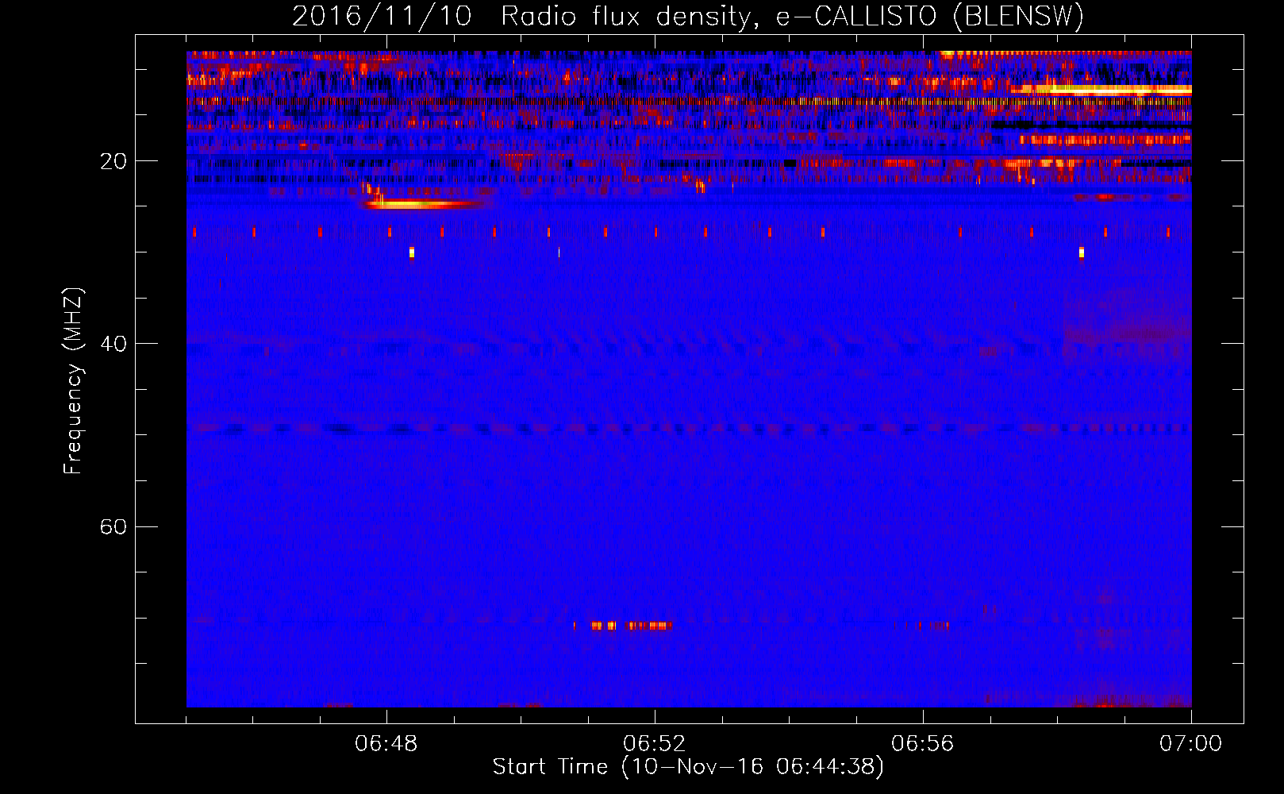Click the plot title 'Radio flux density, e-CALLISTO (BLENSW)'

[x=792, y=17]
